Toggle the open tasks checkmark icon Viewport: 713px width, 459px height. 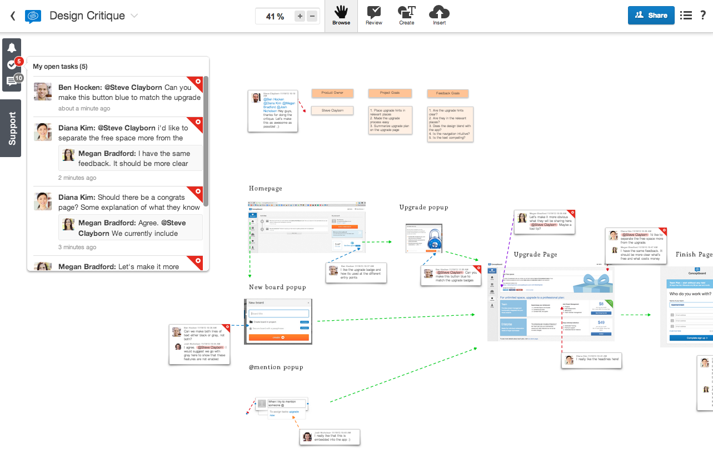tap(12, 64)
